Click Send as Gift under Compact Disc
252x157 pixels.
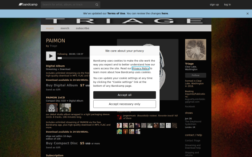click(53, 147)
